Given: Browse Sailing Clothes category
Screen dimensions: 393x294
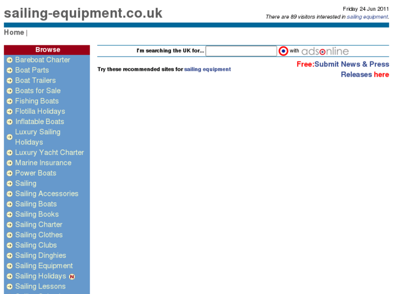Looking at the screenshot, I should (39, 235).
